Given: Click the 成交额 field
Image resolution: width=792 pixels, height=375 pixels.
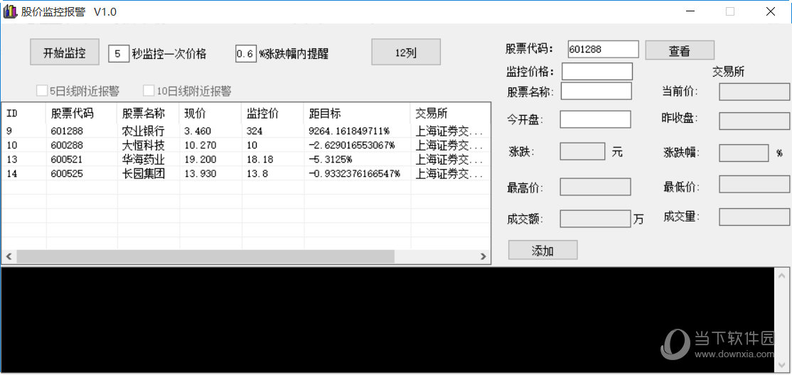Looking at the screenshot, I should [x=596, y=219].
